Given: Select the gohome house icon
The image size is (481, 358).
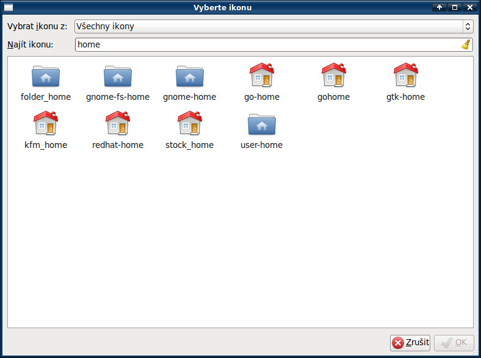Looking at the screenshot, I should (334, 75).
